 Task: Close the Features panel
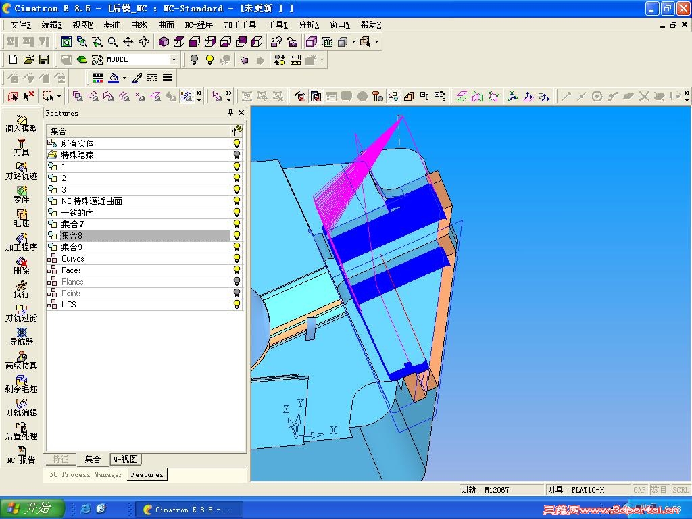tap(241, 113)
